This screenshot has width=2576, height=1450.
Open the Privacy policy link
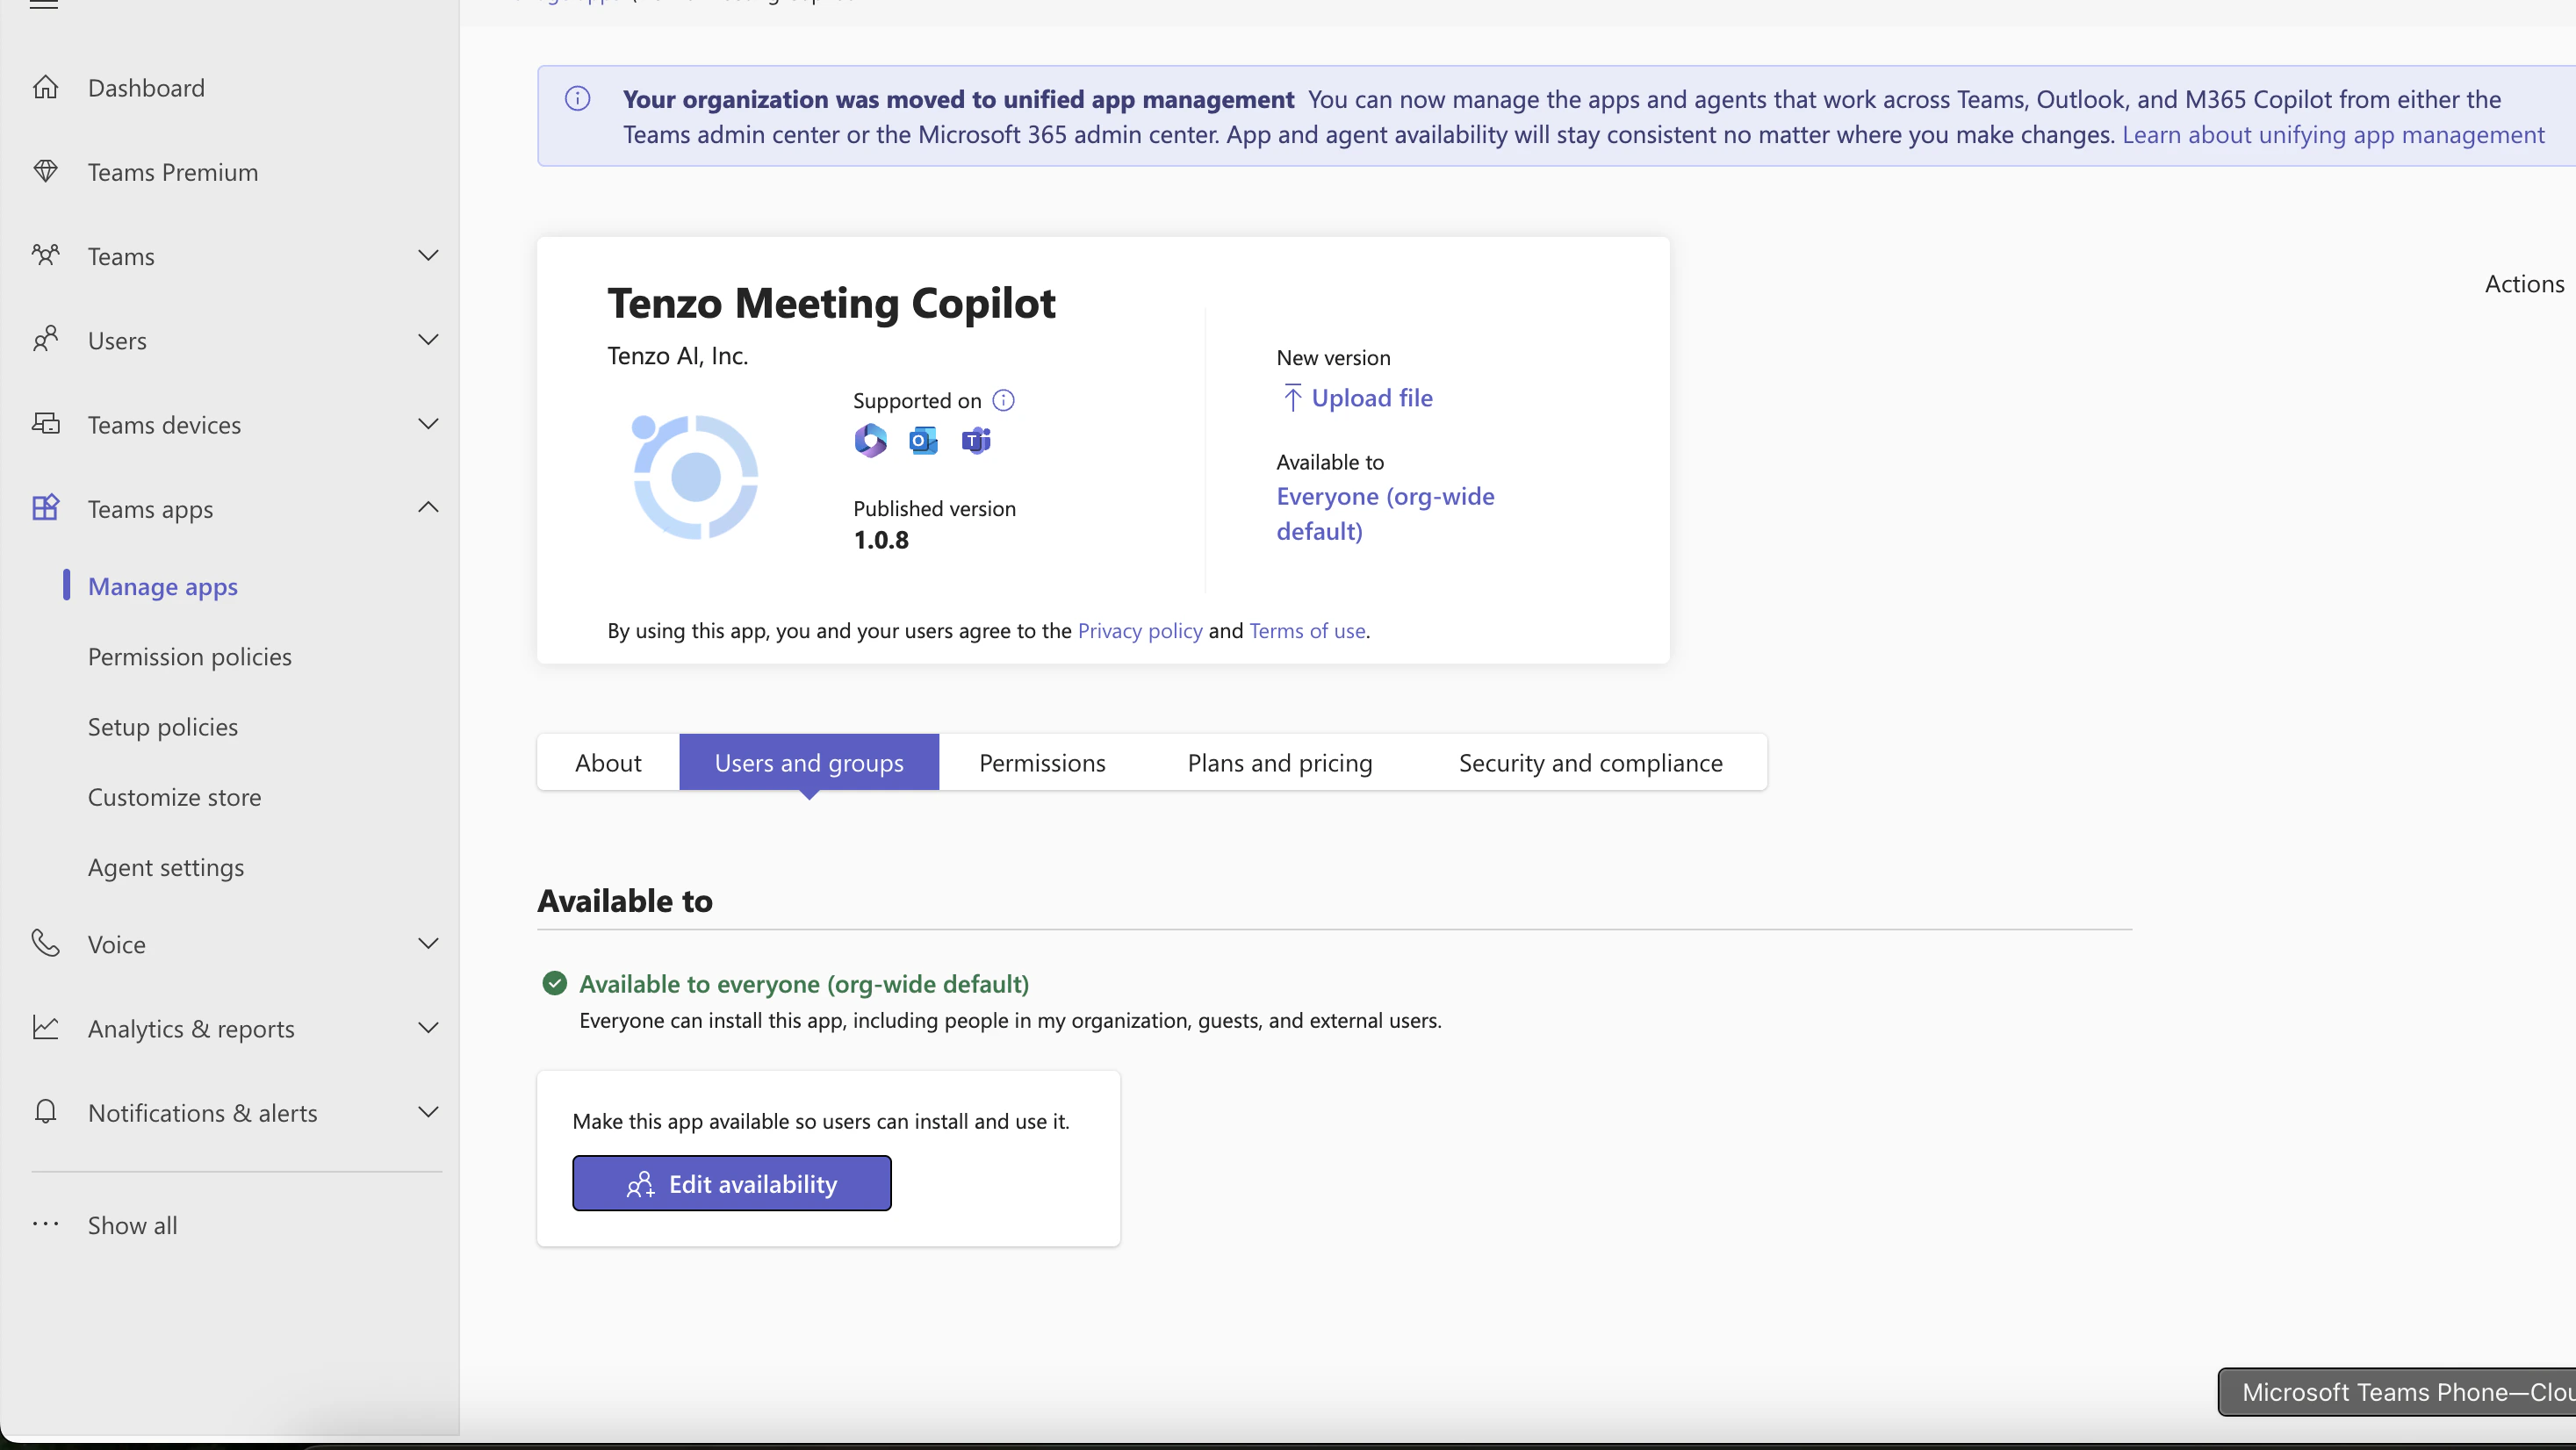(1140, 631)
